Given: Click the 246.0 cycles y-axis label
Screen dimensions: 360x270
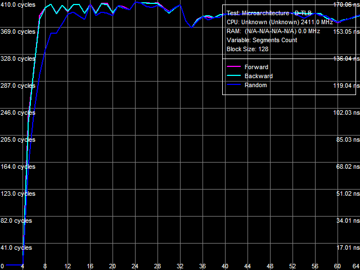Looking at the screenshot, I should [17, 113].
